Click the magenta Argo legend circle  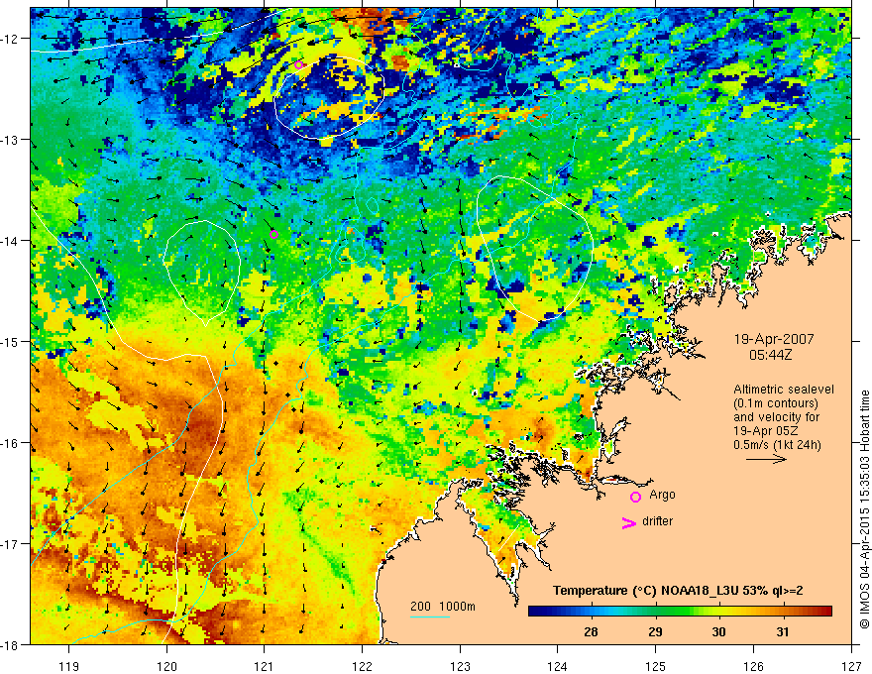click(635, 497)
